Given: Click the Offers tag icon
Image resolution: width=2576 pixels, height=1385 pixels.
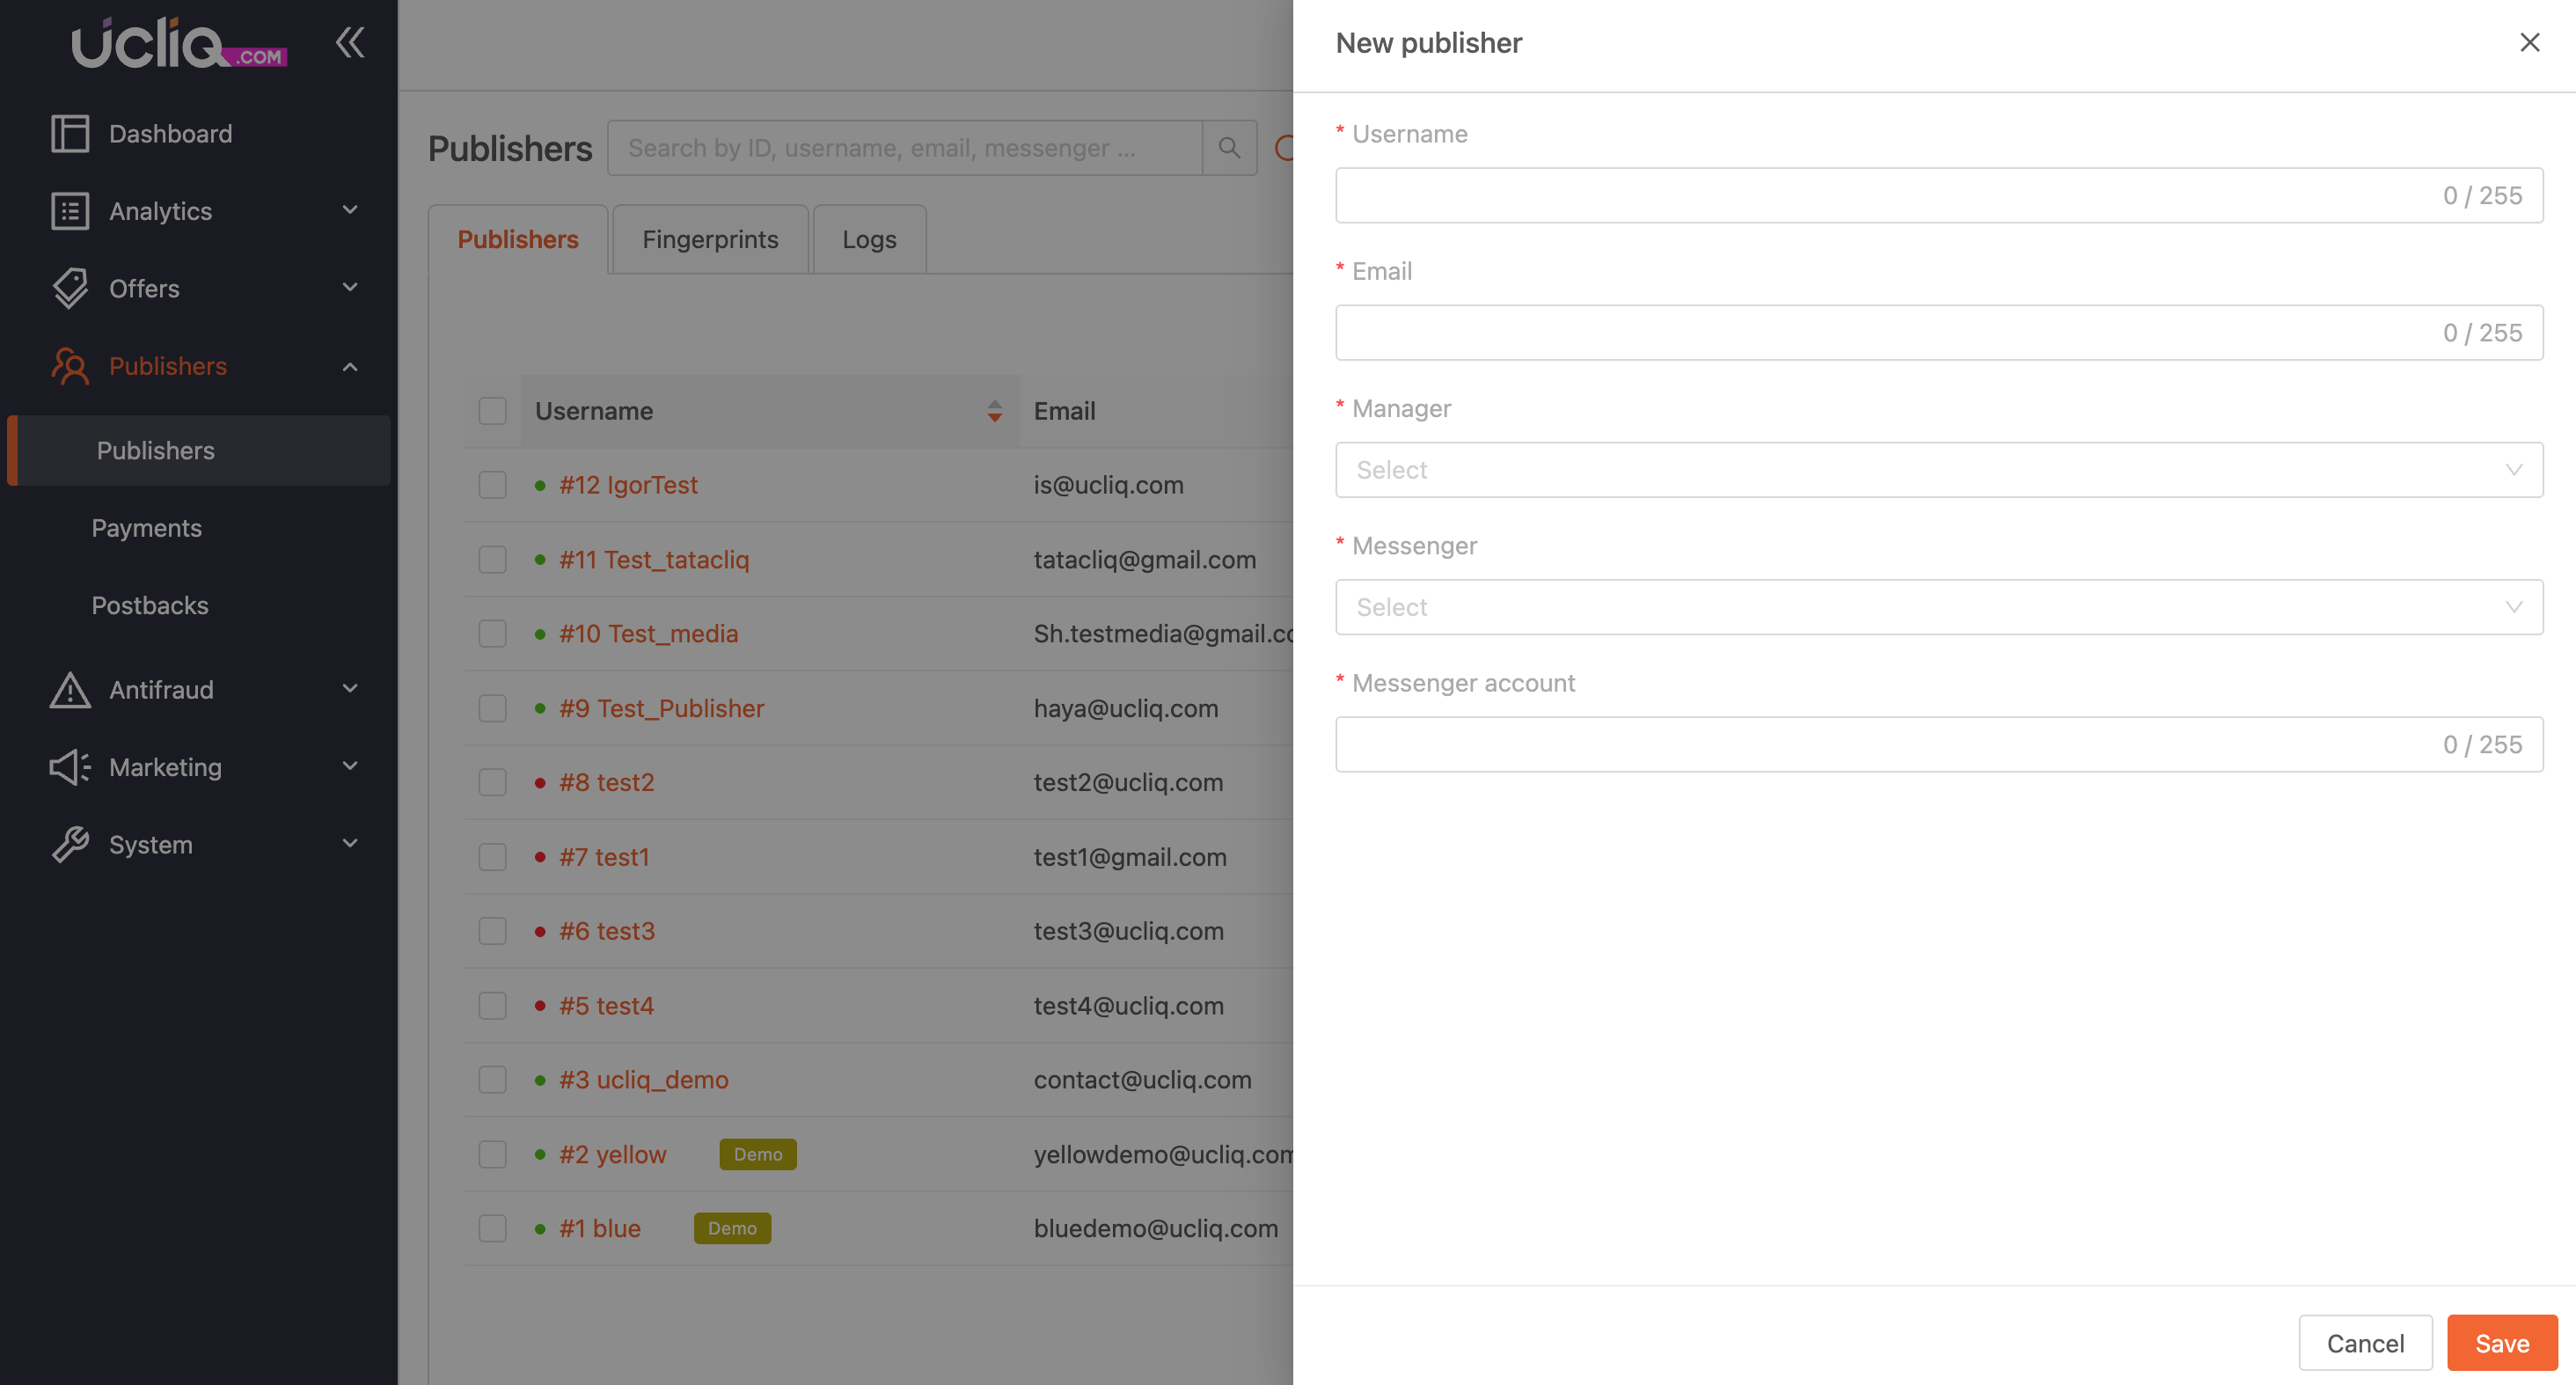Looking at the screenshot, I should coord(70,289).
